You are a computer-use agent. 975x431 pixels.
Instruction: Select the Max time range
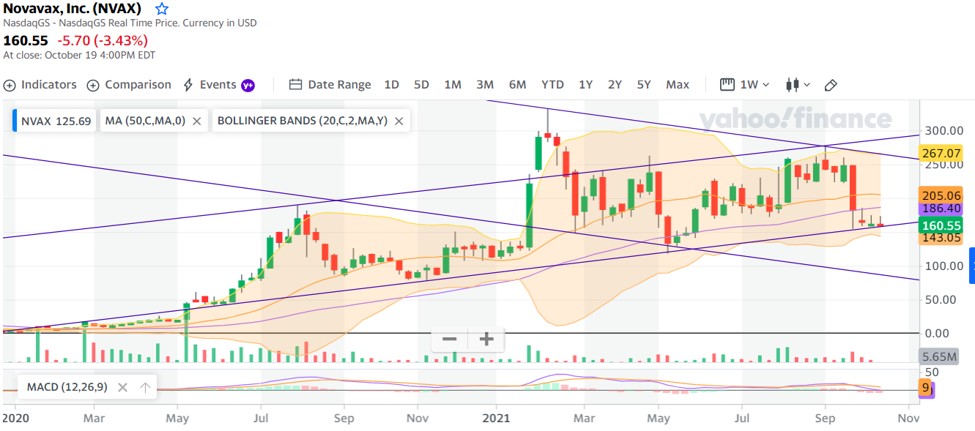(678, 85)
